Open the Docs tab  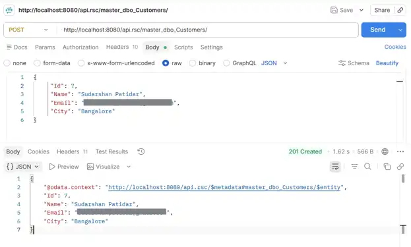point(17,47)
